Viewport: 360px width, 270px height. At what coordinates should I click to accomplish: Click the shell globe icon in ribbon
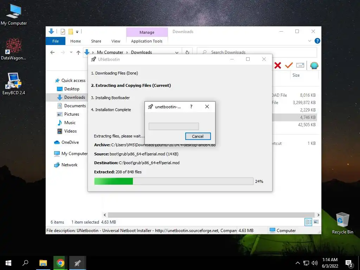(314, 66)
